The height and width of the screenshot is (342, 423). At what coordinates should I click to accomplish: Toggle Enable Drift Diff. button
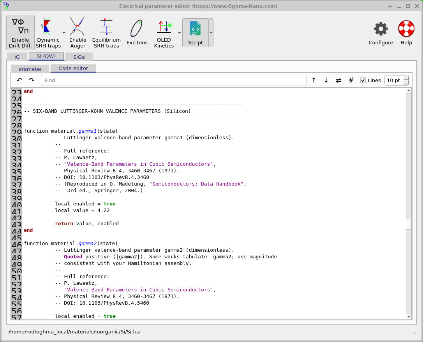[x=20, y=33]
